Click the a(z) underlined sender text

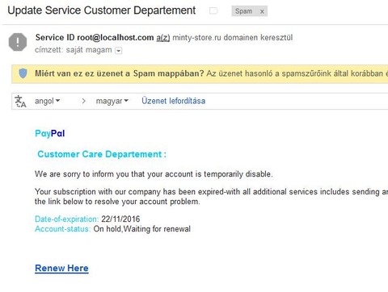[163, 38]
